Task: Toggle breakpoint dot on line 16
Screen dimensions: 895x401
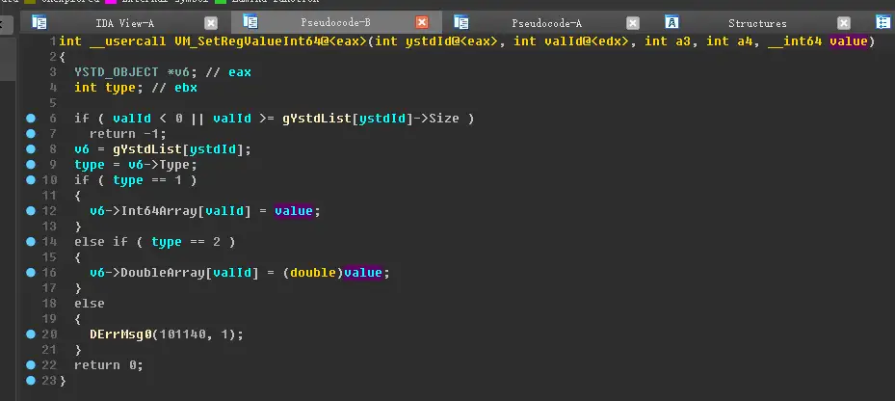Action: (x=32, y=273)
